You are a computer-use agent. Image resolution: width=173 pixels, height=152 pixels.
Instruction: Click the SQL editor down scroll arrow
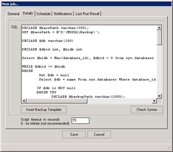pos(159,96)
